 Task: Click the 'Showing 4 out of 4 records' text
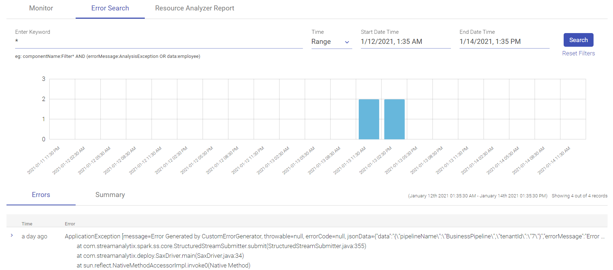[x=579, y=196]
